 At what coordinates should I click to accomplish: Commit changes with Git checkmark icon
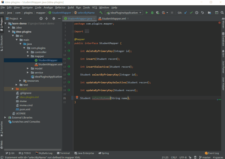[x=191, y=13]
